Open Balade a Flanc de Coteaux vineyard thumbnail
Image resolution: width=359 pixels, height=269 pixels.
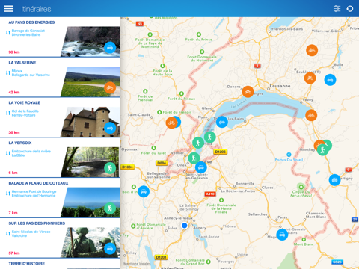[x=90, y=202]
